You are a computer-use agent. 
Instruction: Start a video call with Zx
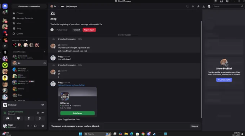point(193,6)
